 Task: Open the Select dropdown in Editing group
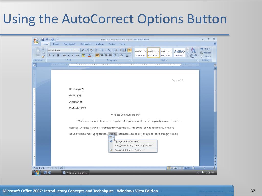pos(205,57)
